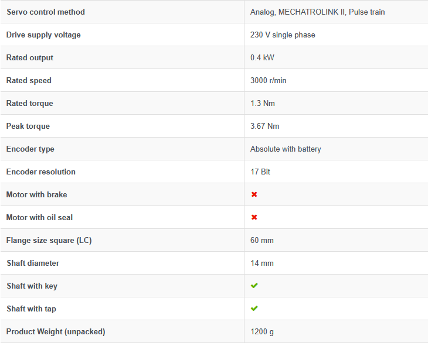The image size is (428, 346).
Task: Click the green checkmark for Shaft with key
Action: point(254,286)
